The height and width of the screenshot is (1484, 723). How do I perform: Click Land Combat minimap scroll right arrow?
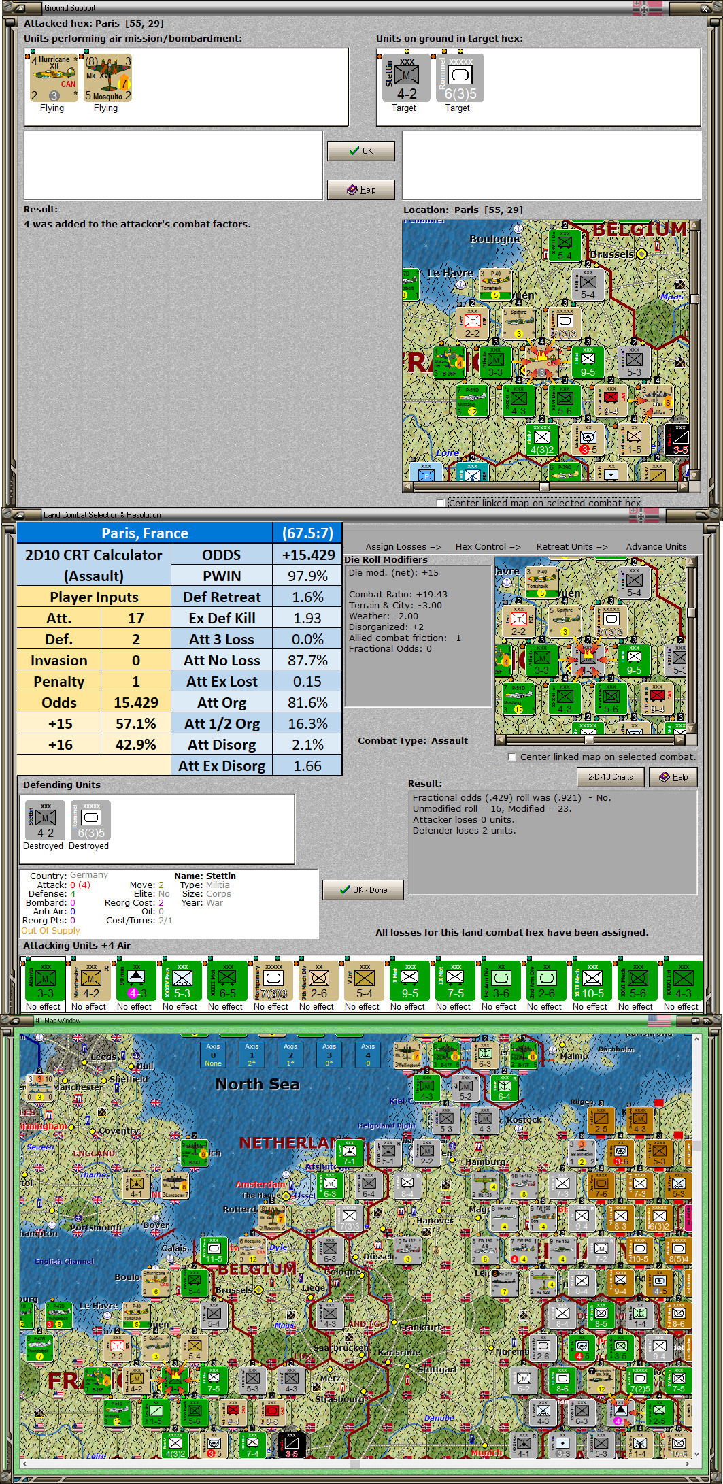click(x=681, y=740)
